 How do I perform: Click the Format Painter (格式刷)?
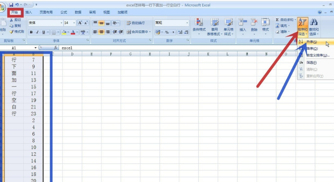tap(16, 32)
